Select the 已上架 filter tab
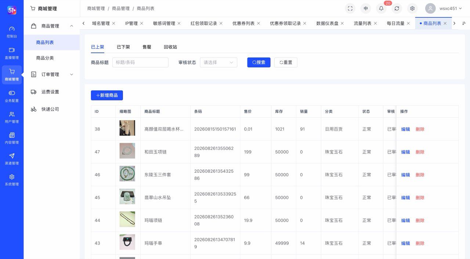This screenshot has height=259, width=470. (97, 47)
